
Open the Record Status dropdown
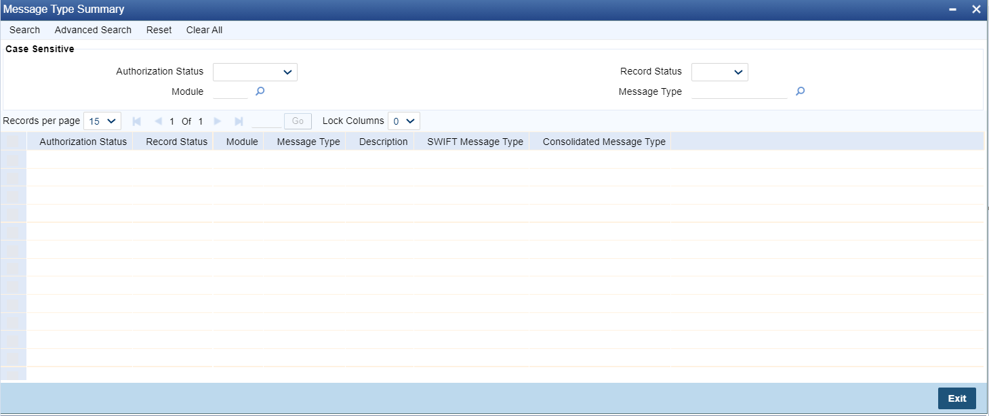[720, 72]
